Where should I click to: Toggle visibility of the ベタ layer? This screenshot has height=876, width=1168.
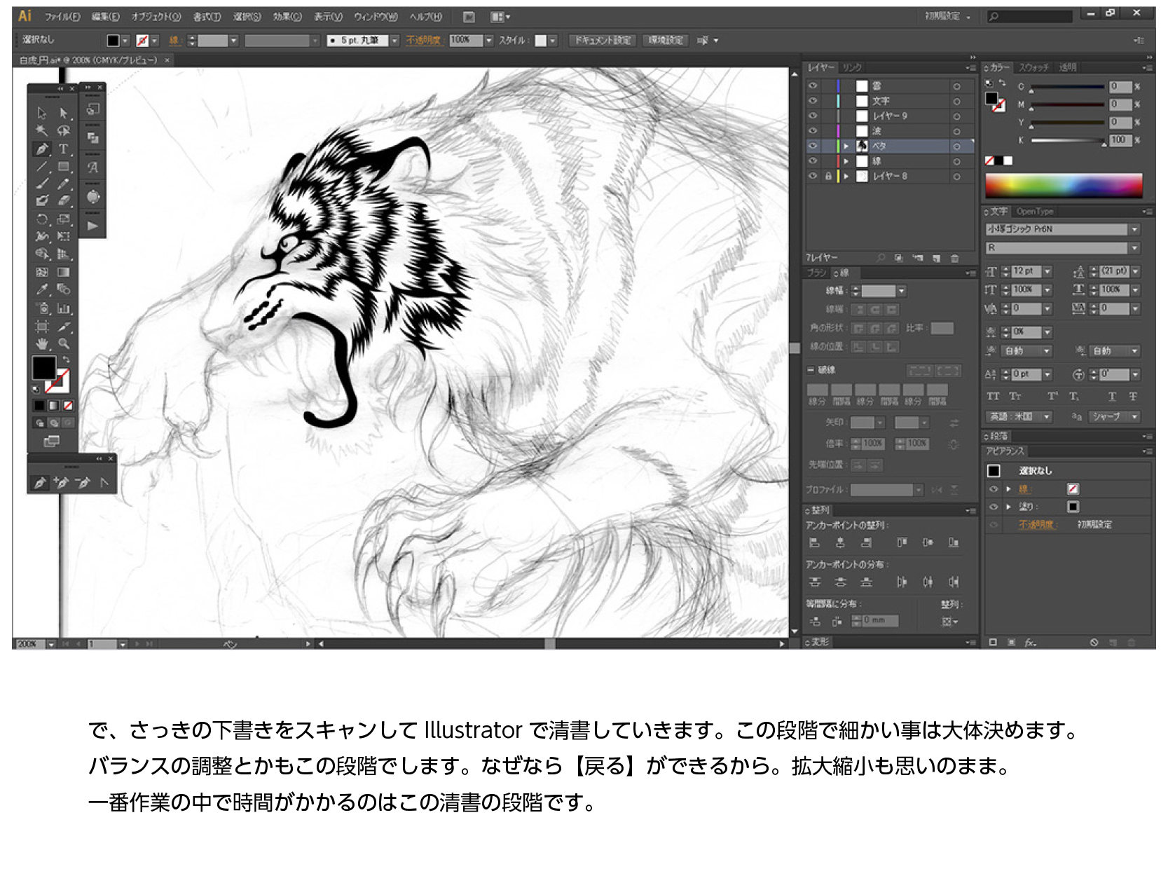813,146
